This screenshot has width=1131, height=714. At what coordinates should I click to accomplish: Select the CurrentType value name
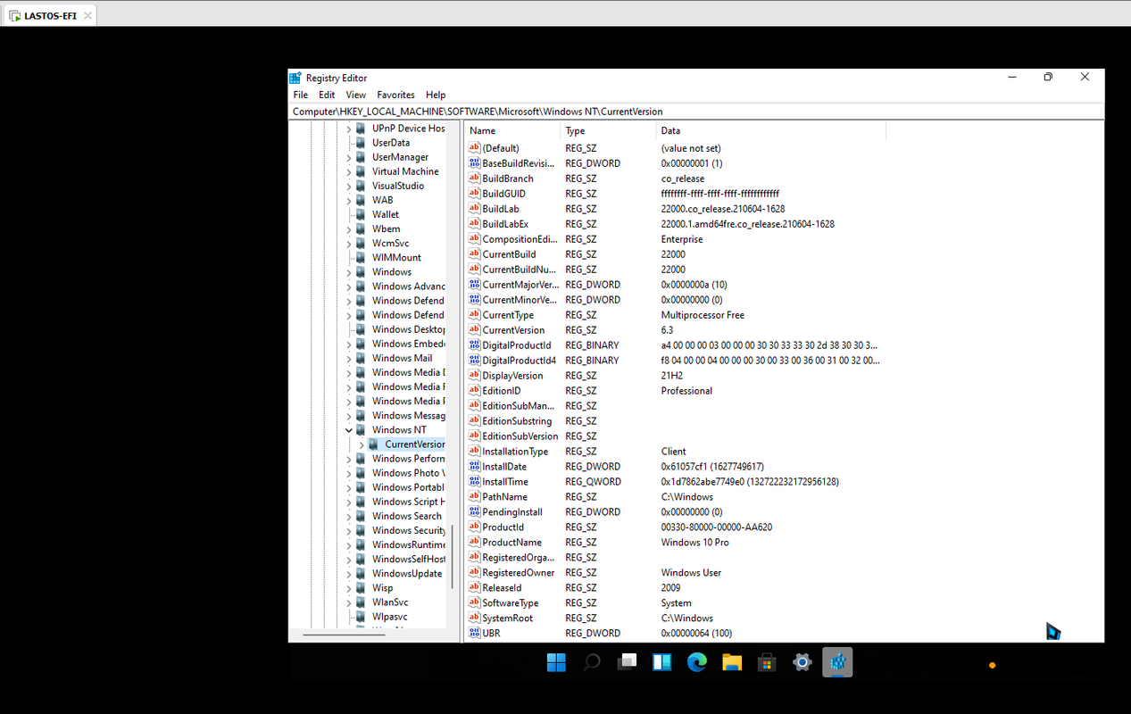click(x=508, y=315)
